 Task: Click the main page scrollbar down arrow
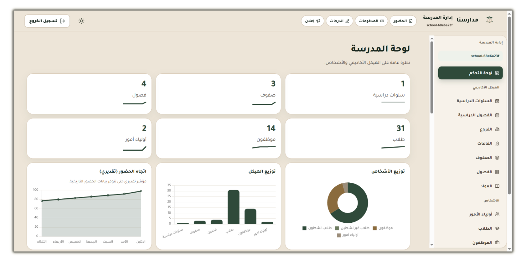(x=509, y=249)
